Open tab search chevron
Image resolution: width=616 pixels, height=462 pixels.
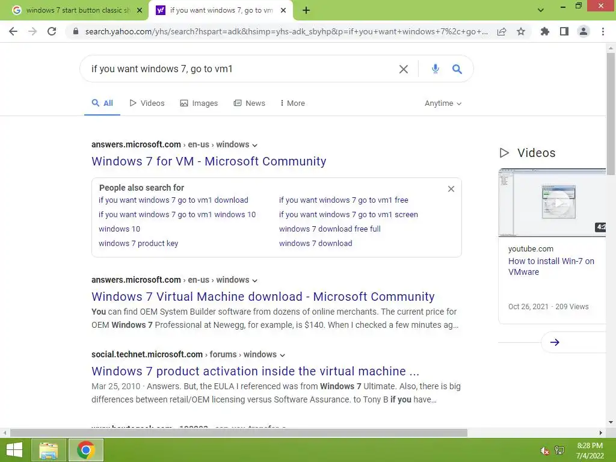(541, 10)
